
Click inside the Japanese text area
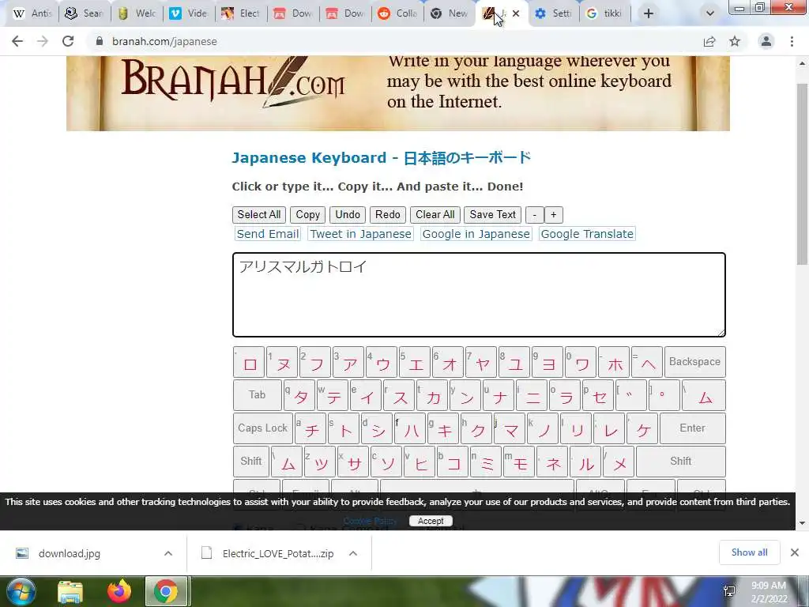click(x=479, y=295)
